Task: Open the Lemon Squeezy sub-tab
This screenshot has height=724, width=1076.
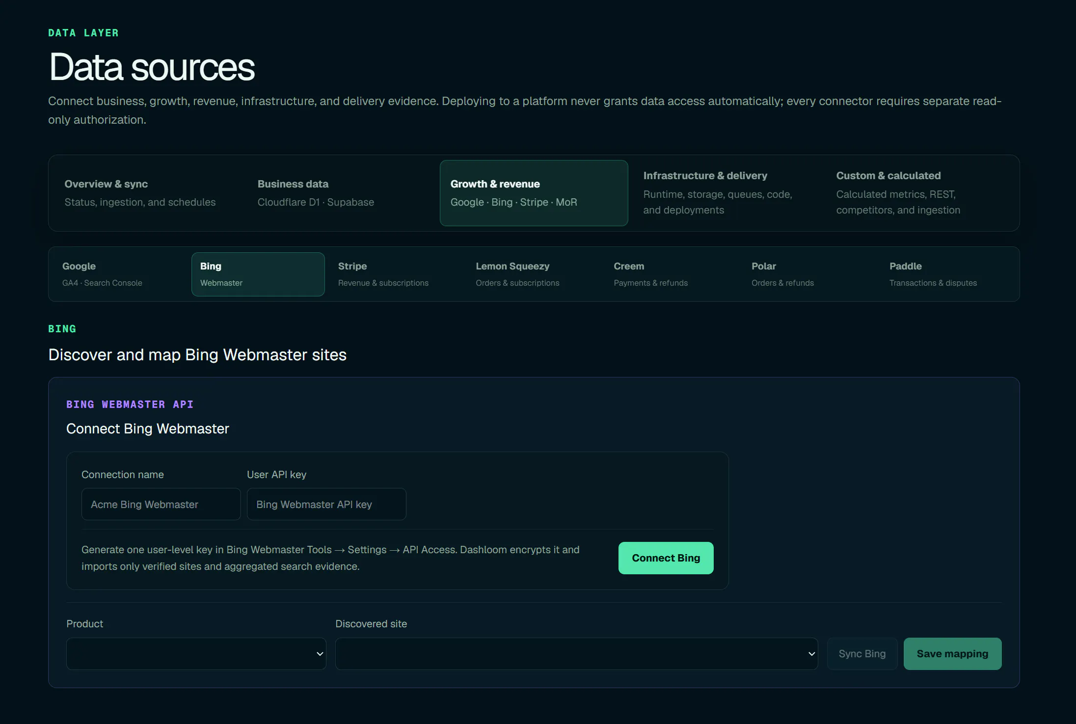Action: 534,274
